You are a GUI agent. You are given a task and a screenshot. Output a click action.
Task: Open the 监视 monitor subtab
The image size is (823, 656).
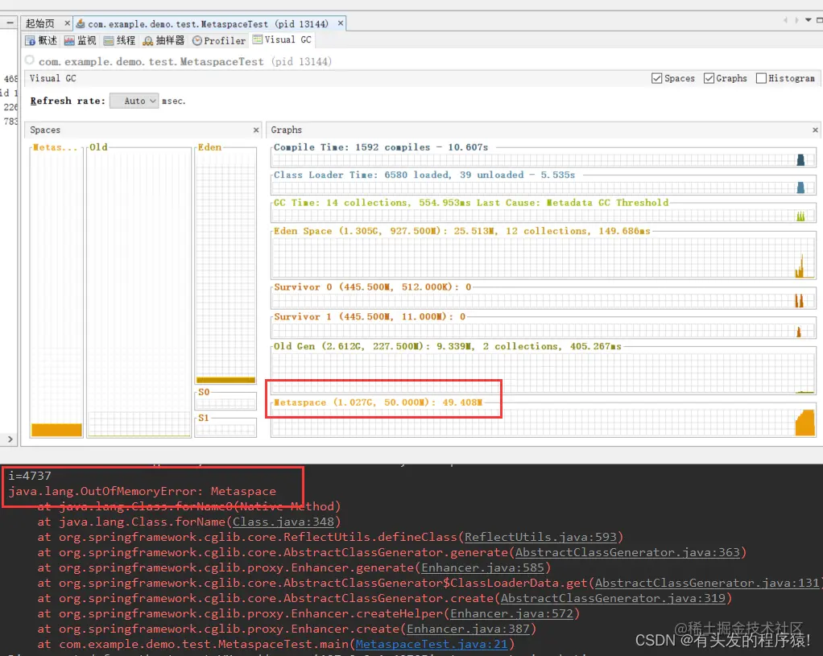click(81, 40)
